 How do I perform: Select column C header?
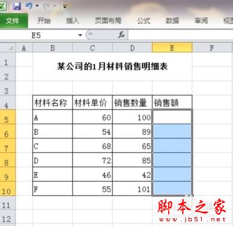pyautogui.click(x=92, y=48)
